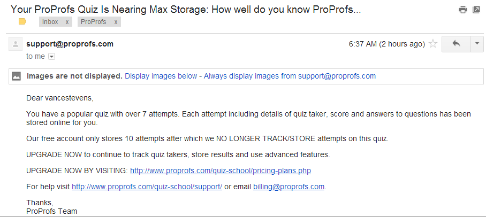Click the images-not-displayed picture icon

click(17, 76)
